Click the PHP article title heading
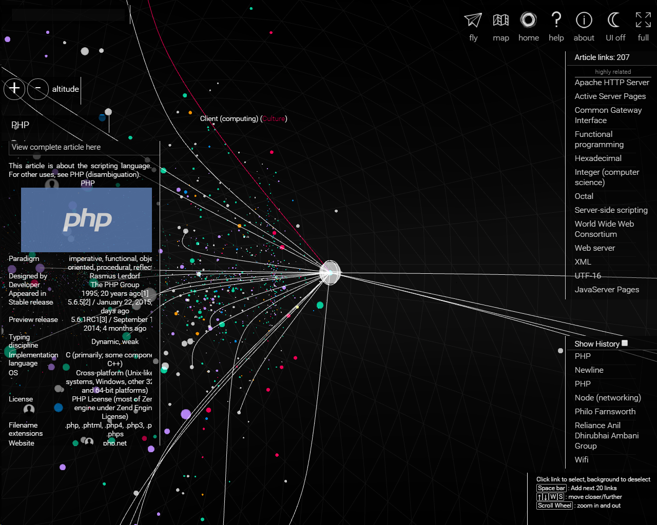657x525 pixels. pos(20,125)
